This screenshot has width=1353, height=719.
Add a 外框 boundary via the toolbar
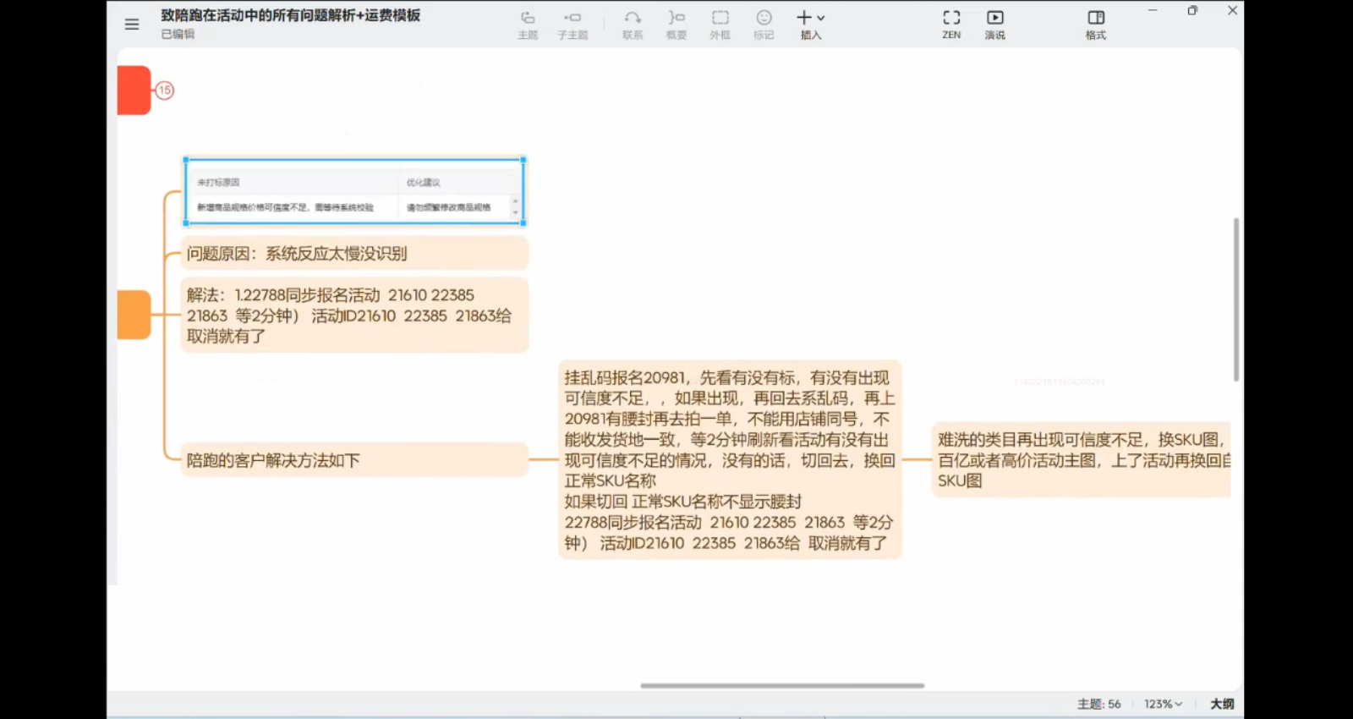[x=720, y=24]
